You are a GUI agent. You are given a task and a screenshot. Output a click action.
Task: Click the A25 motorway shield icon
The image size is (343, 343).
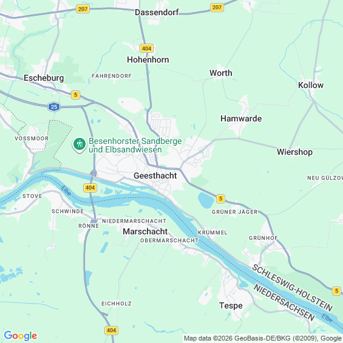click(x=54, y=107)
